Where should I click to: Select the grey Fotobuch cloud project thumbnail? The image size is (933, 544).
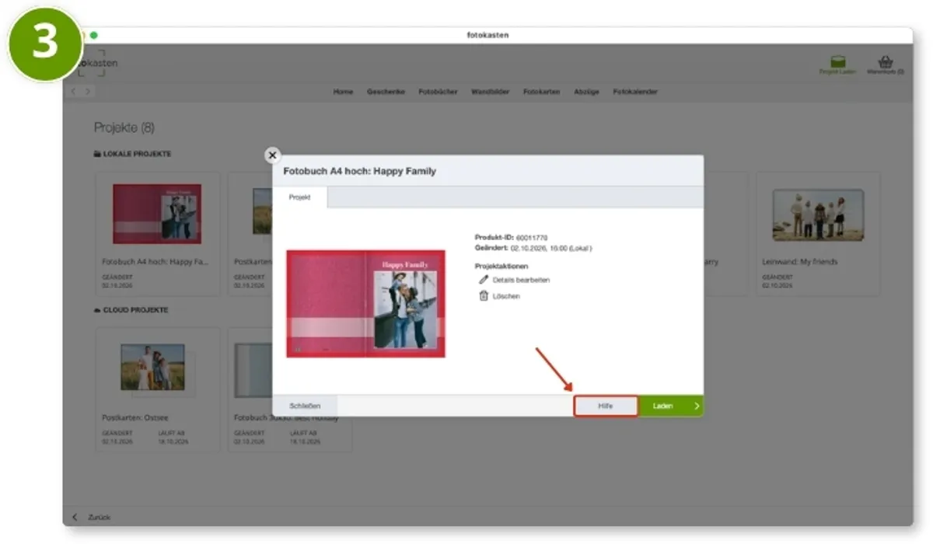tap(252, 370)
